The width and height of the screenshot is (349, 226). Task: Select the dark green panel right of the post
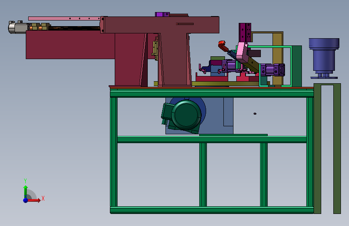click(x=297, y=66)
